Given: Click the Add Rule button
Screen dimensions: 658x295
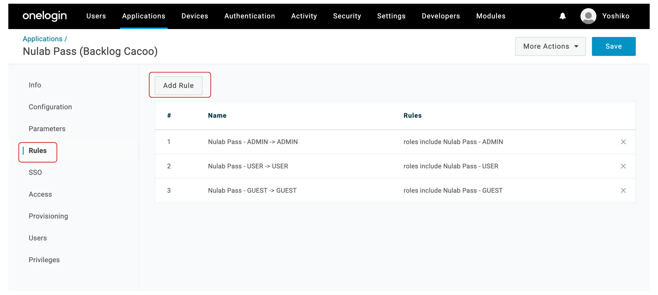Looking at the screenshot, I should (178, 86).
